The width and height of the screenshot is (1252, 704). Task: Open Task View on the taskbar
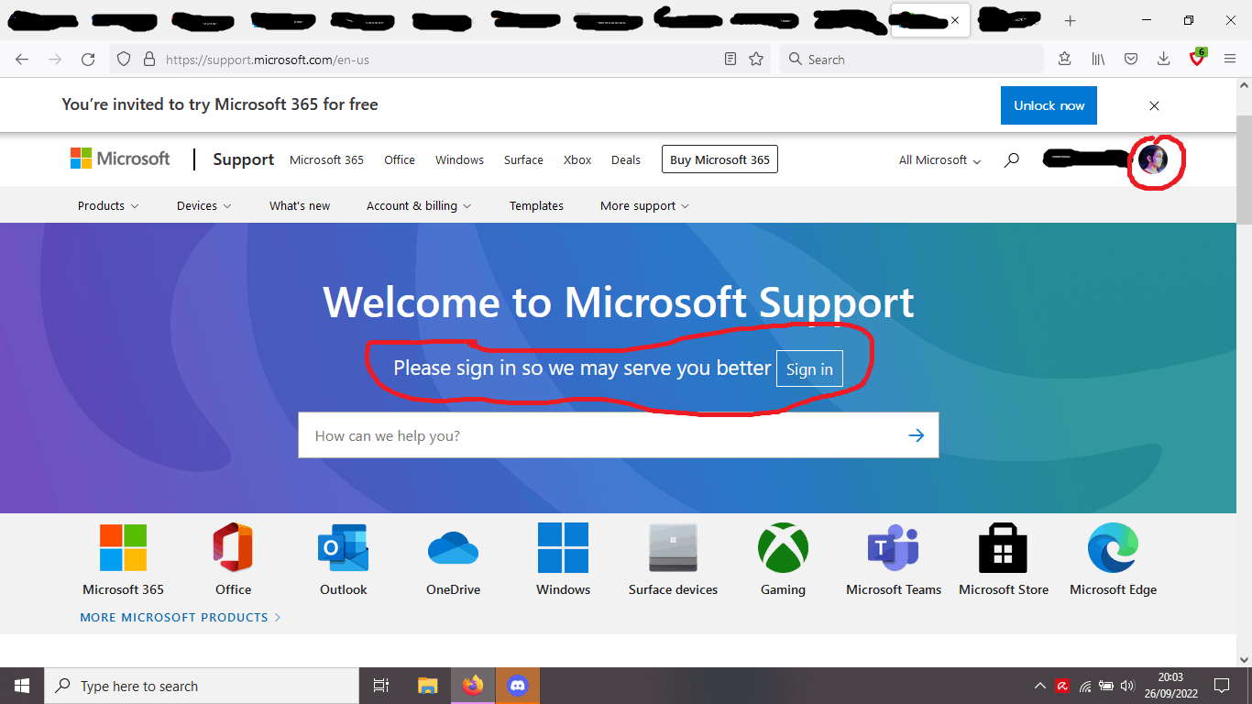pos(381,686)
